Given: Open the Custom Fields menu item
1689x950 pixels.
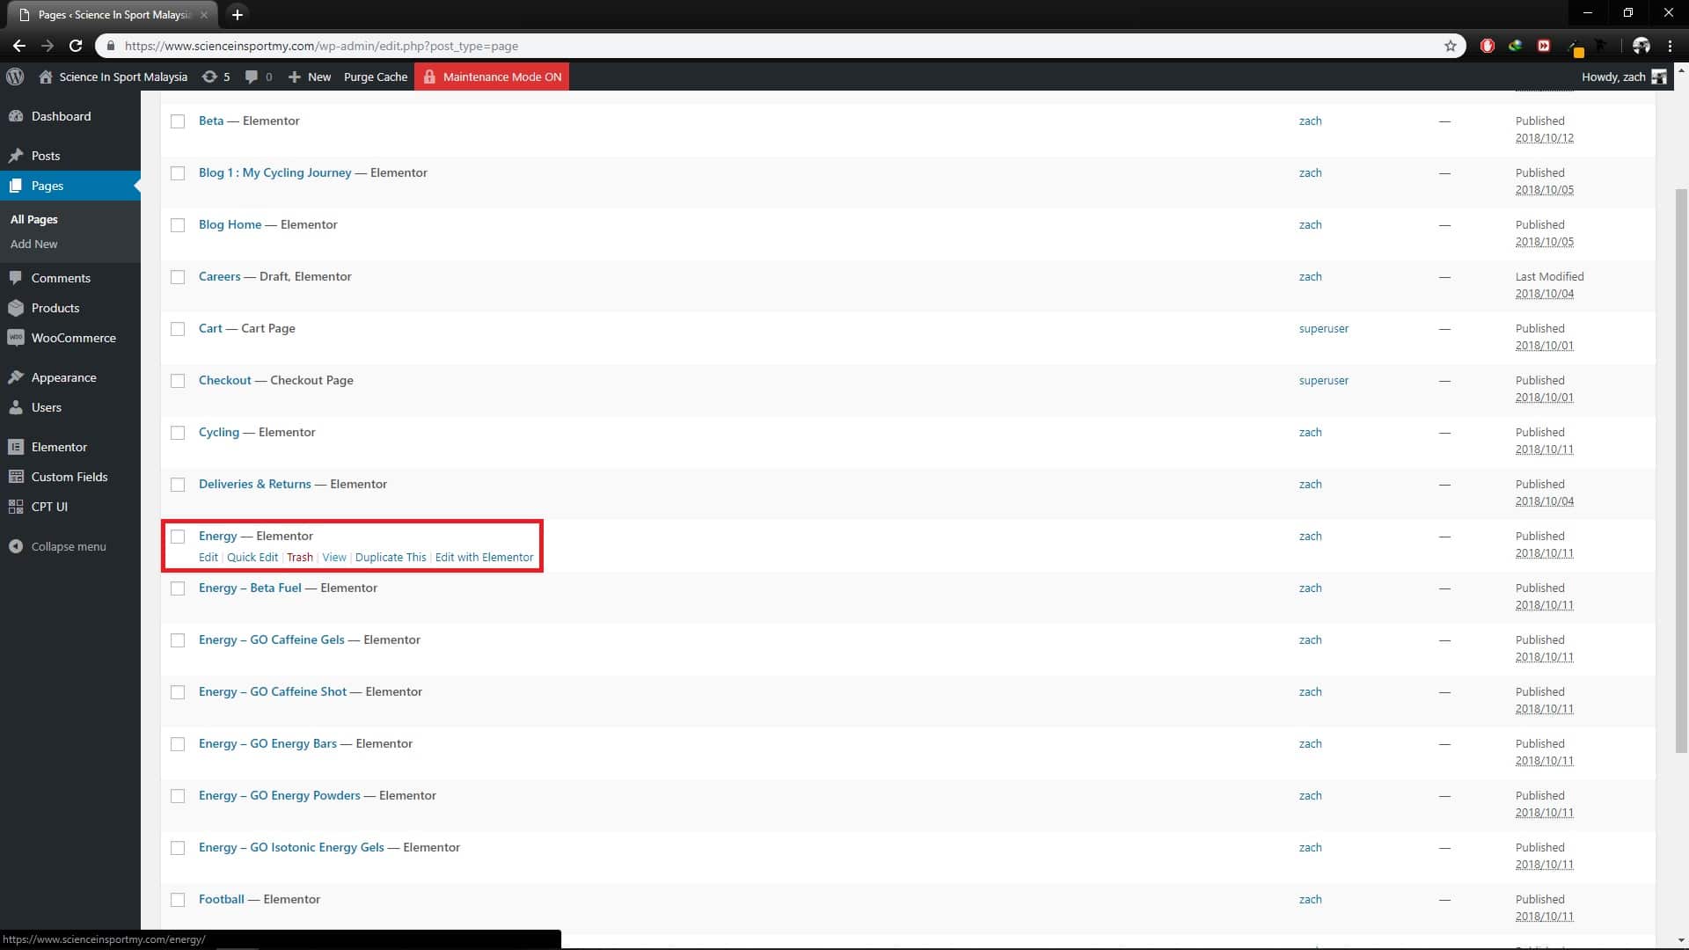Looking at the screenshot, I should click(70, 477).
